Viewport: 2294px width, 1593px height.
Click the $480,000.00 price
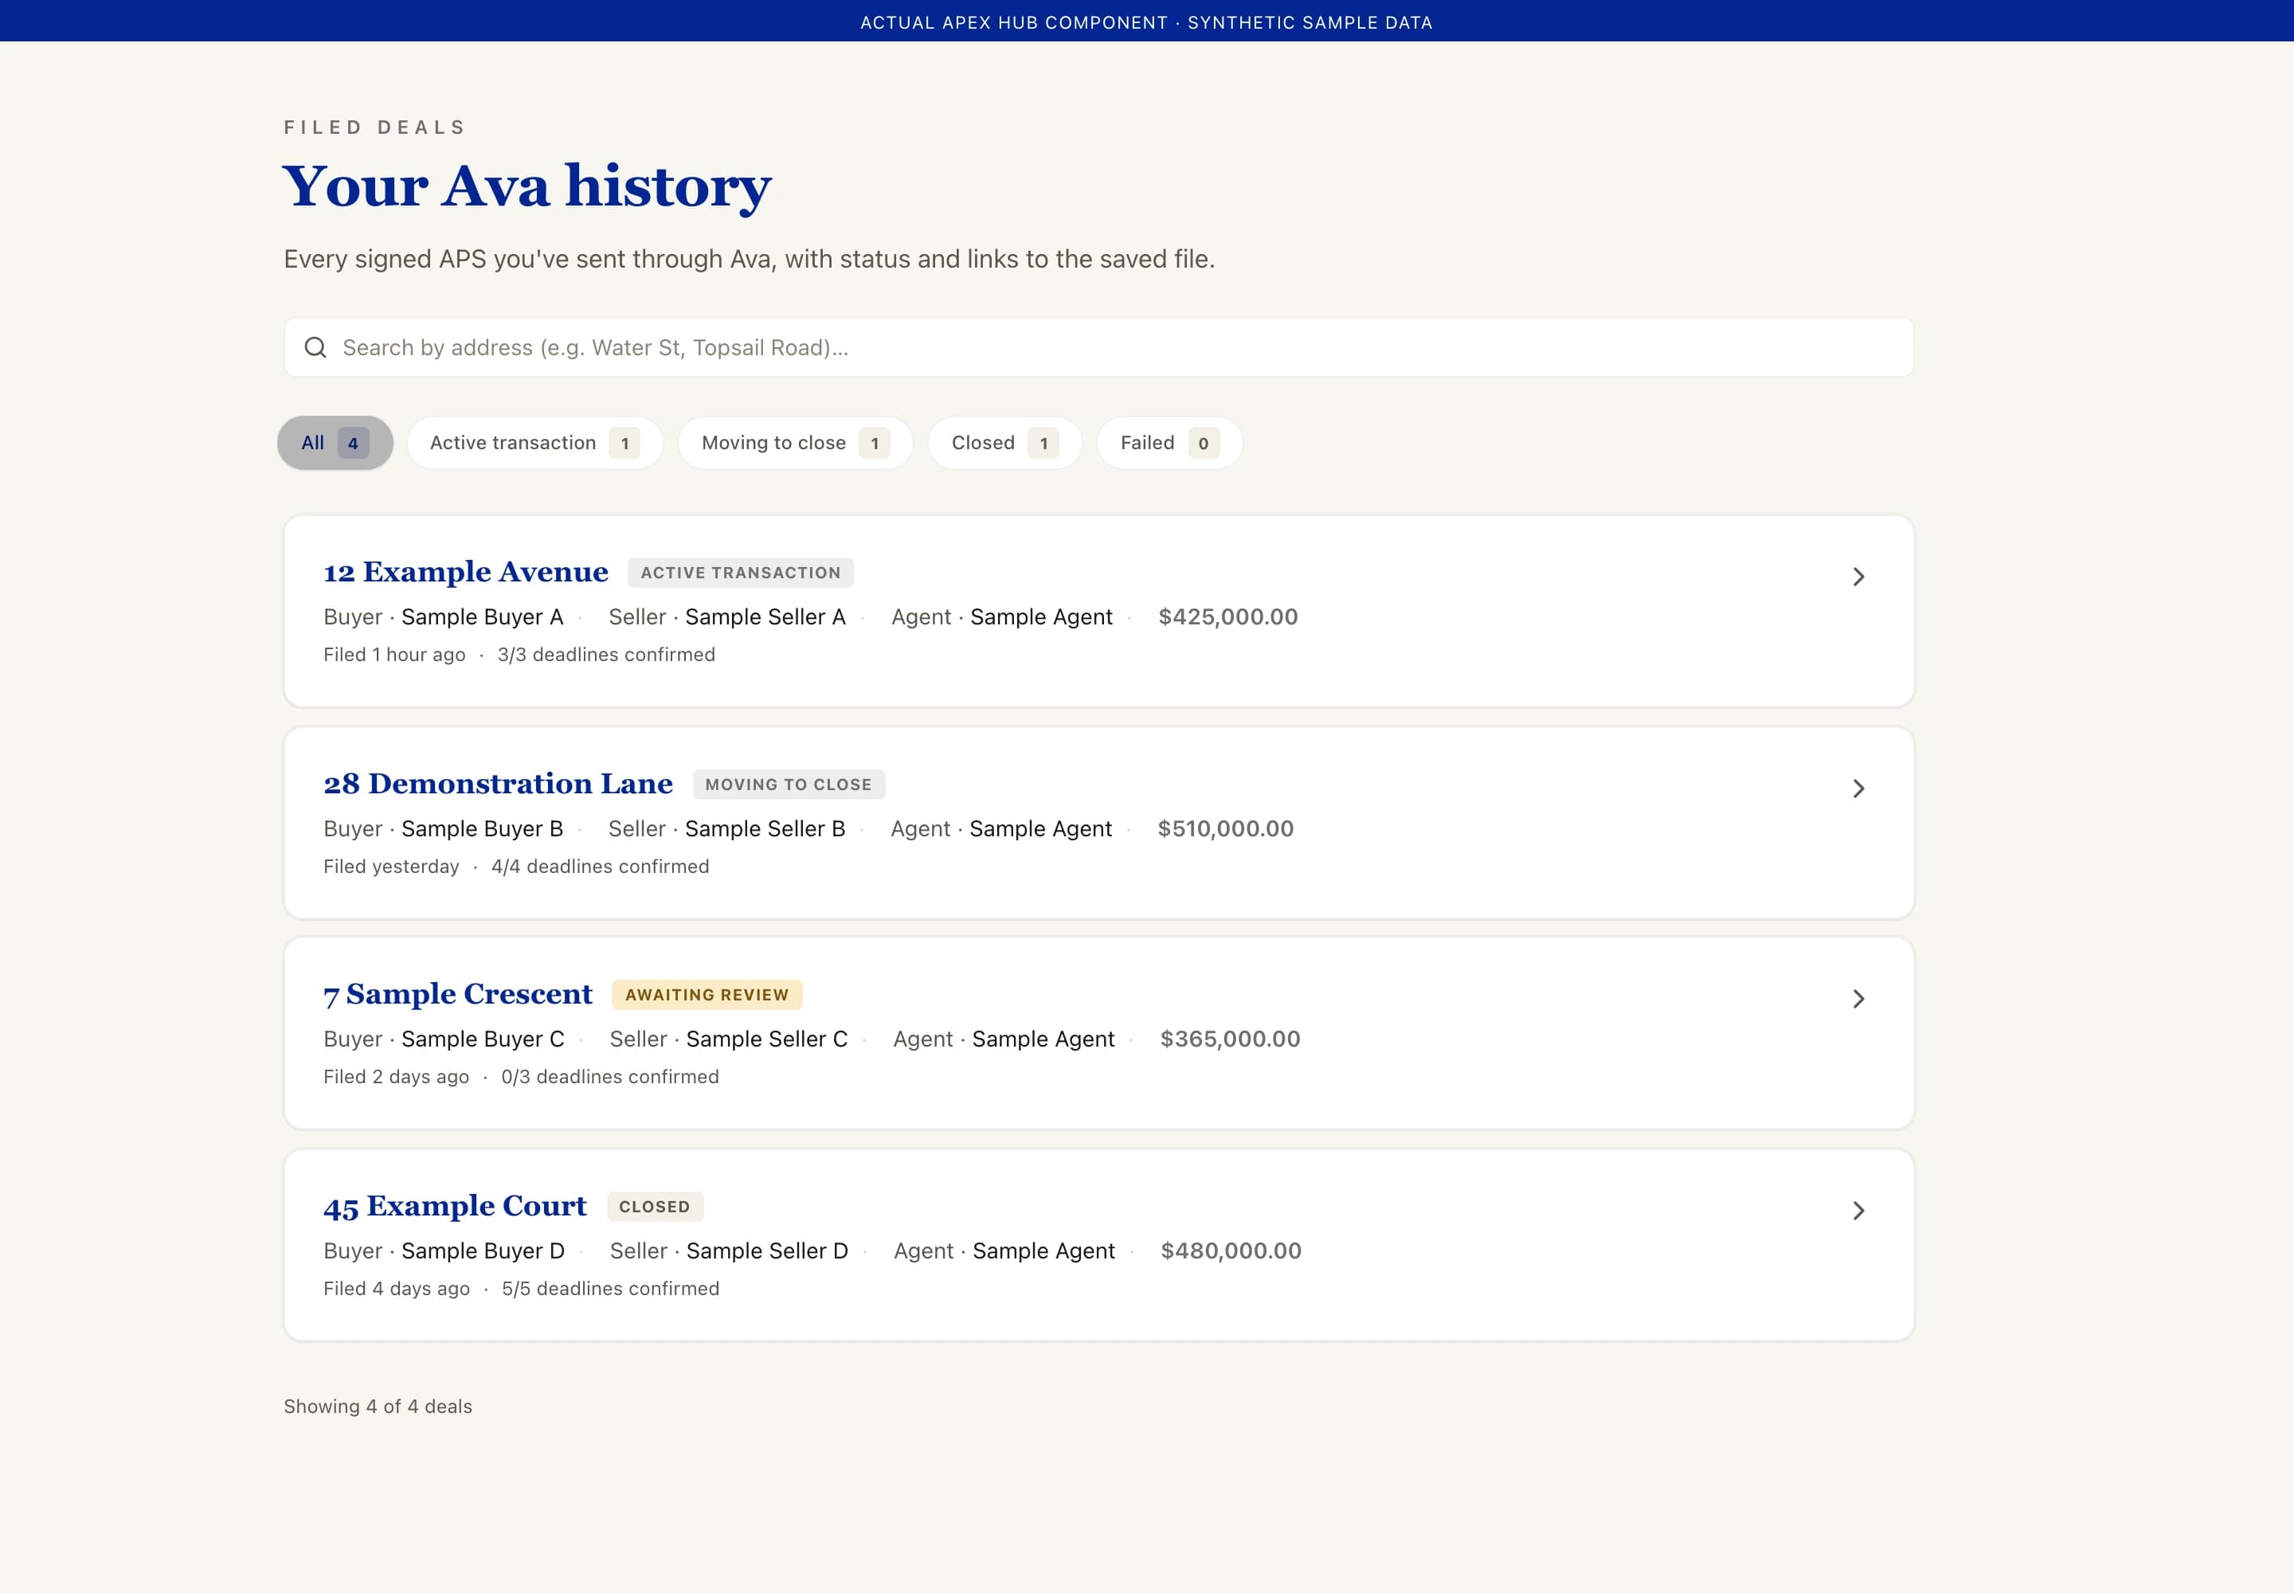pos(1231,1251)
